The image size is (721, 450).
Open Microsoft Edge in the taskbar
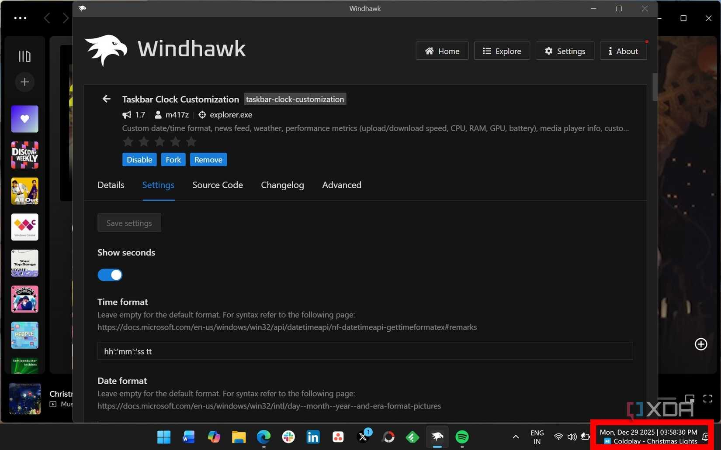pyautogui.click(x=263, y=436)
